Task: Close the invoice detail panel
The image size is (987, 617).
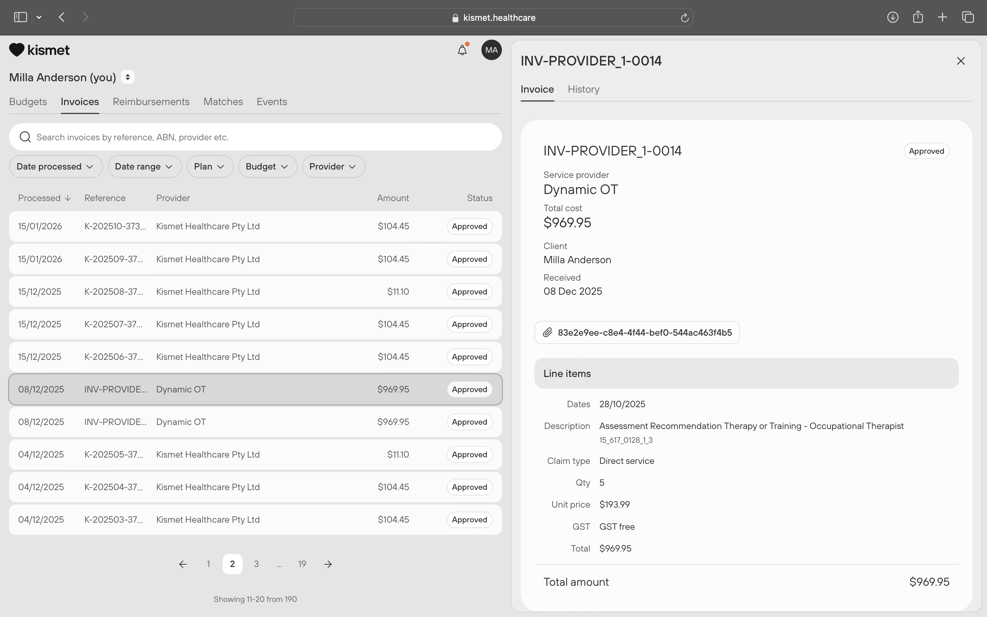Action: 961,61
